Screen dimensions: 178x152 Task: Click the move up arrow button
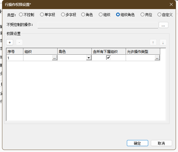[153, 42]
